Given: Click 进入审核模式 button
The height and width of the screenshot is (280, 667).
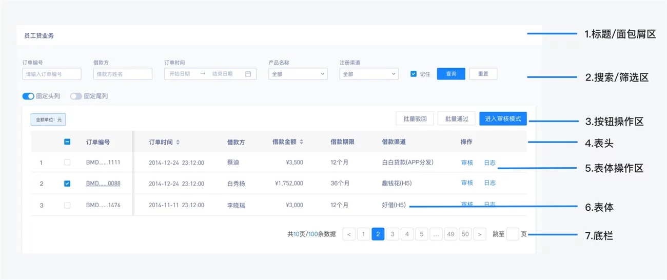Looking at the screenshot, I should click(x=503, y=119).
